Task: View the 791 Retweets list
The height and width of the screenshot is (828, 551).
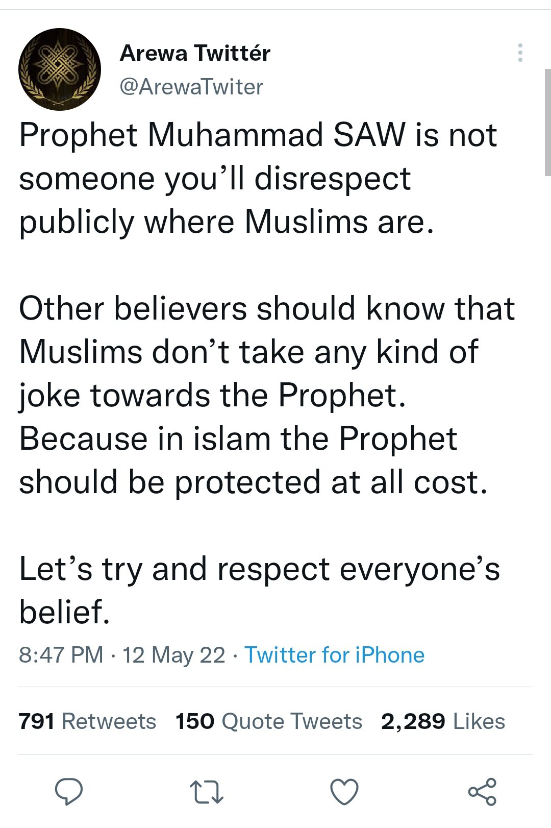Action: click(87, 721)
